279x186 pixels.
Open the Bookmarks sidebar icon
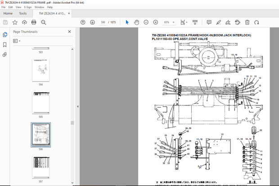pyautogui.click(x=5, y=45)
